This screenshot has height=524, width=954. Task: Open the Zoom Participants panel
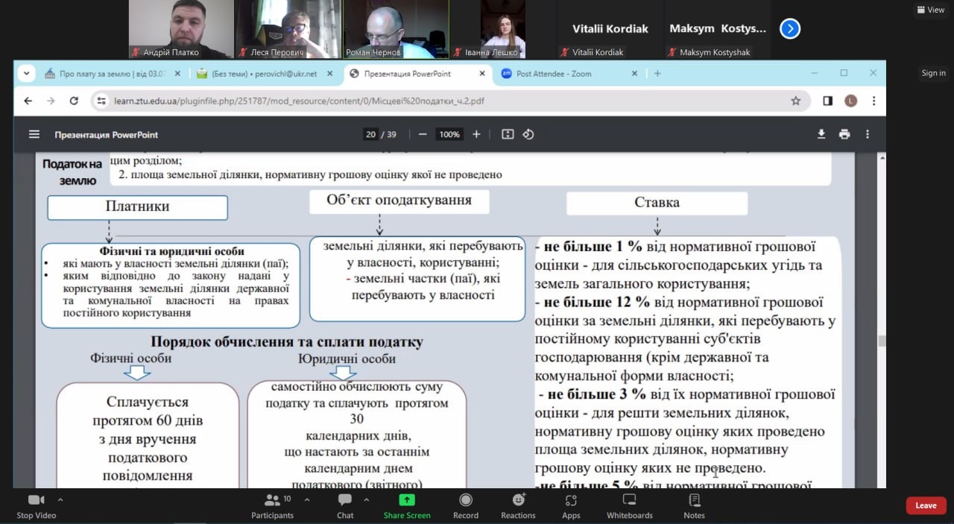tap(272, 505)
